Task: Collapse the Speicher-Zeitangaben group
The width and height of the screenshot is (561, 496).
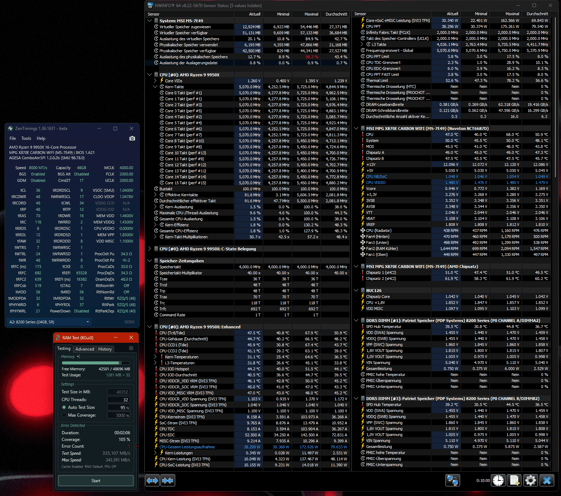Action: click(x=150, y=261)
